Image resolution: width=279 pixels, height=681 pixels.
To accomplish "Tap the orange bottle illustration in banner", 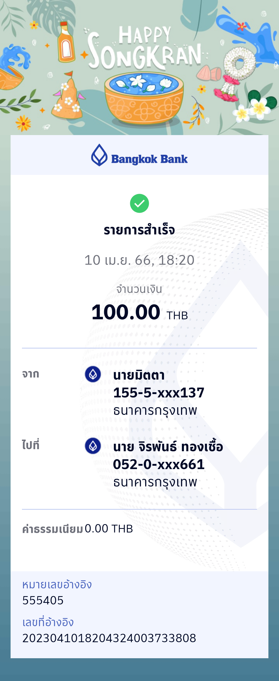I will (66, 42).
